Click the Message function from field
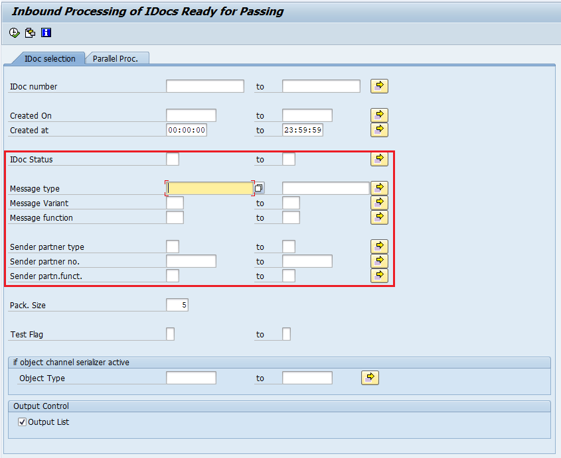 pos(175,217)
